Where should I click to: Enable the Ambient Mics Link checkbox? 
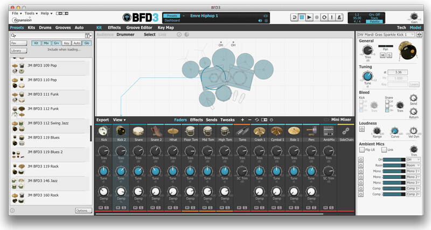coord(384,150)
